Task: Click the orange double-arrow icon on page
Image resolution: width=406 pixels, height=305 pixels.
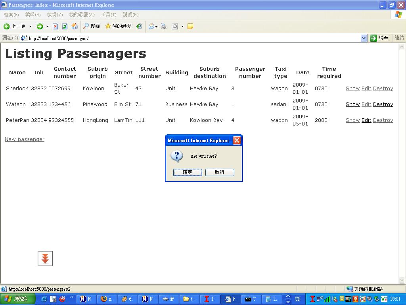Action: (x=45, y=258)
